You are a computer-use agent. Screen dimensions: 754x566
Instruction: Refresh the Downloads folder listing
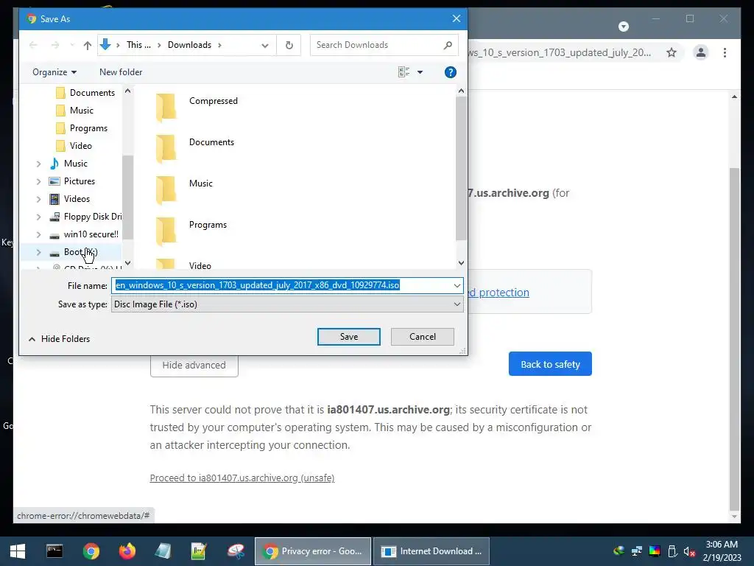point(289,45)
